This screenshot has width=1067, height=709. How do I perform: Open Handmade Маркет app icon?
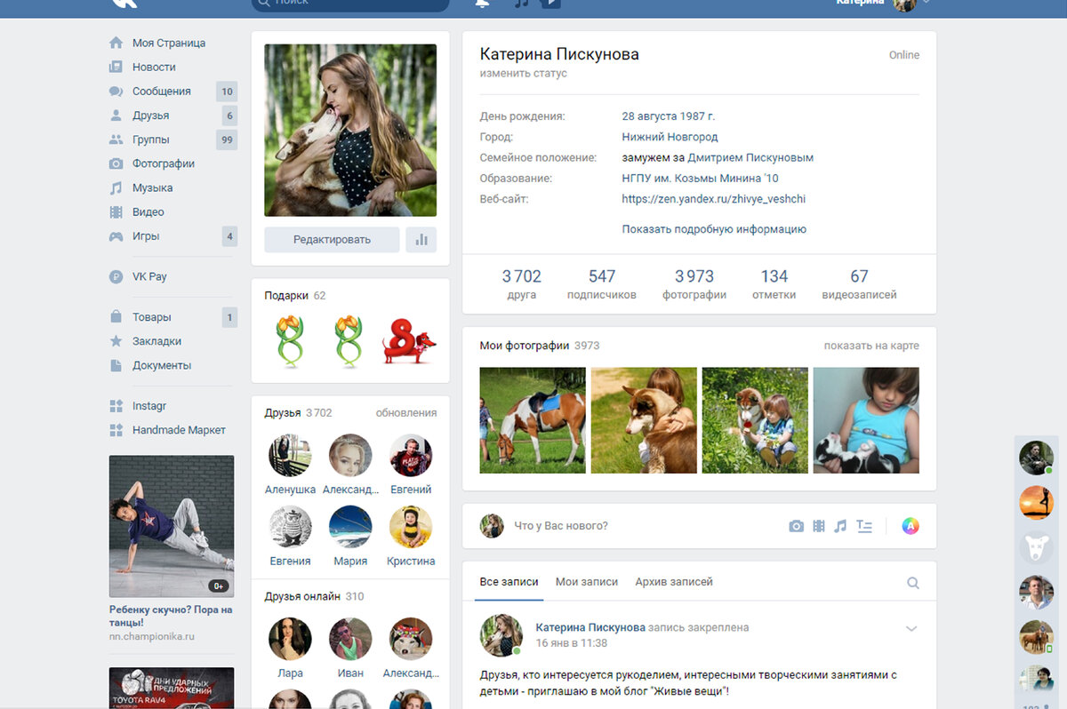point(116,430)
